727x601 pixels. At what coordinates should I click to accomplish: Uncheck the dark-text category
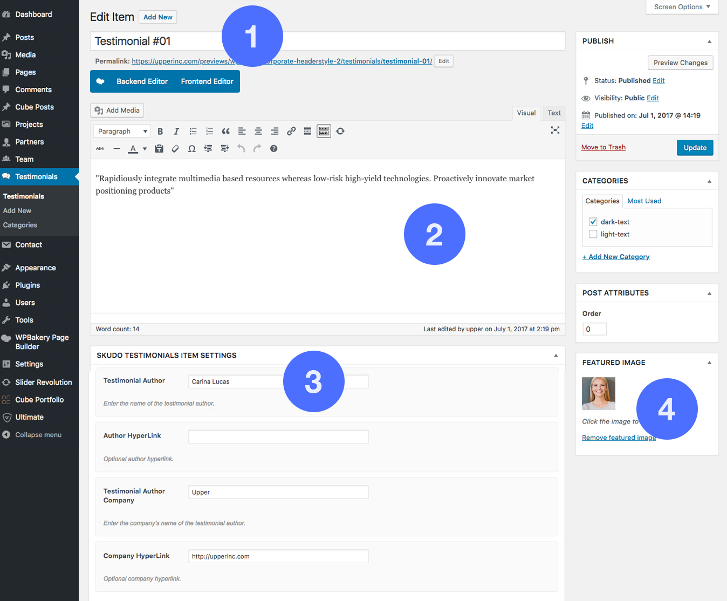click(593, 222)
